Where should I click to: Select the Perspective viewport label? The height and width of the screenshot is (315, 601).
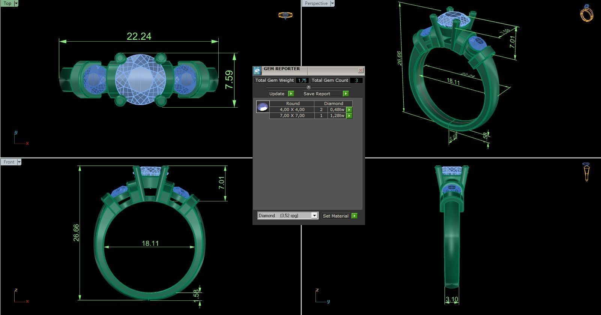click(x=316, y=3)
